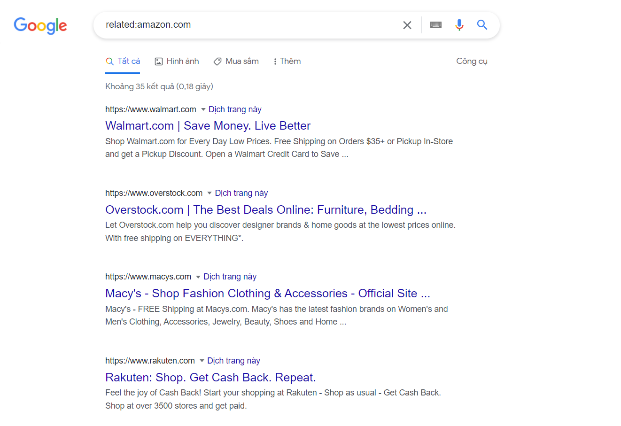Click the https://www.rakuten.com URL text
This screenshot has height=426, width=621.
pyautogui.click(x=150, y=361)
